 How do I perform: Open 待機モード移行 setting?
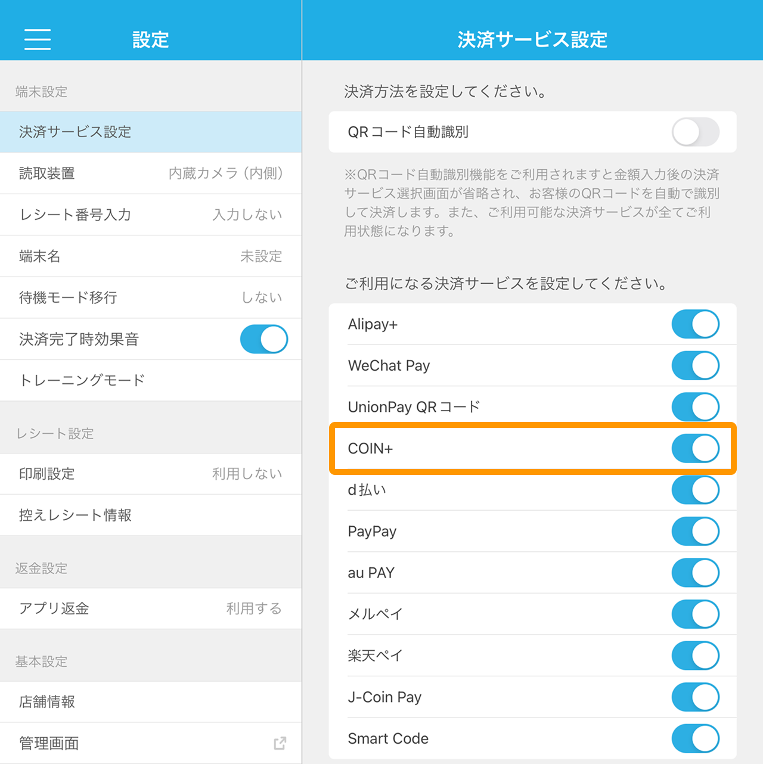click(x=150, y=297)
